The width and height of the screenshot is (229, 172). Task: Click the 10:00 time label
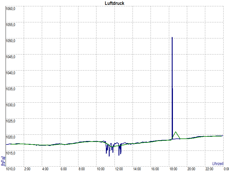(x=101, y=169)
